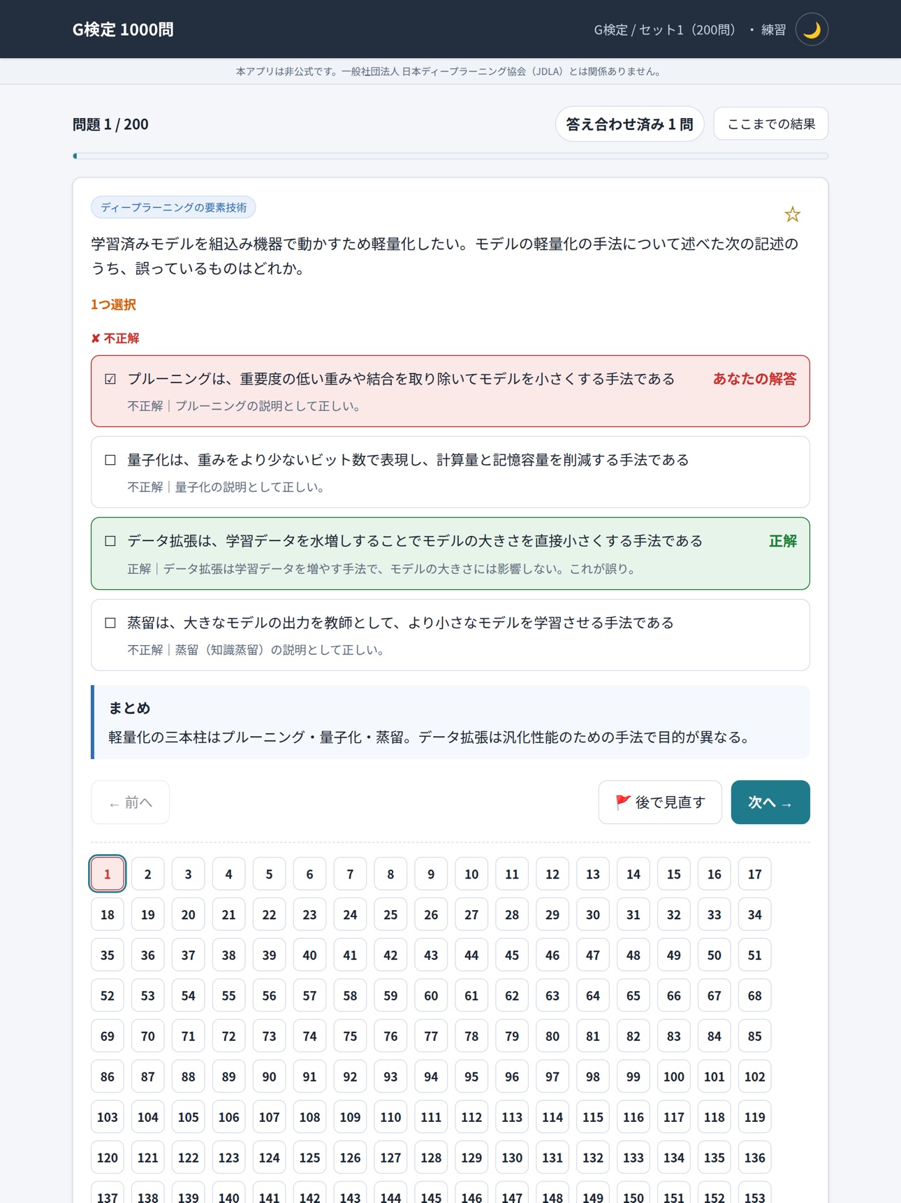
Task: Jump to question 5 in the navigator
Action: coord(270,874)
